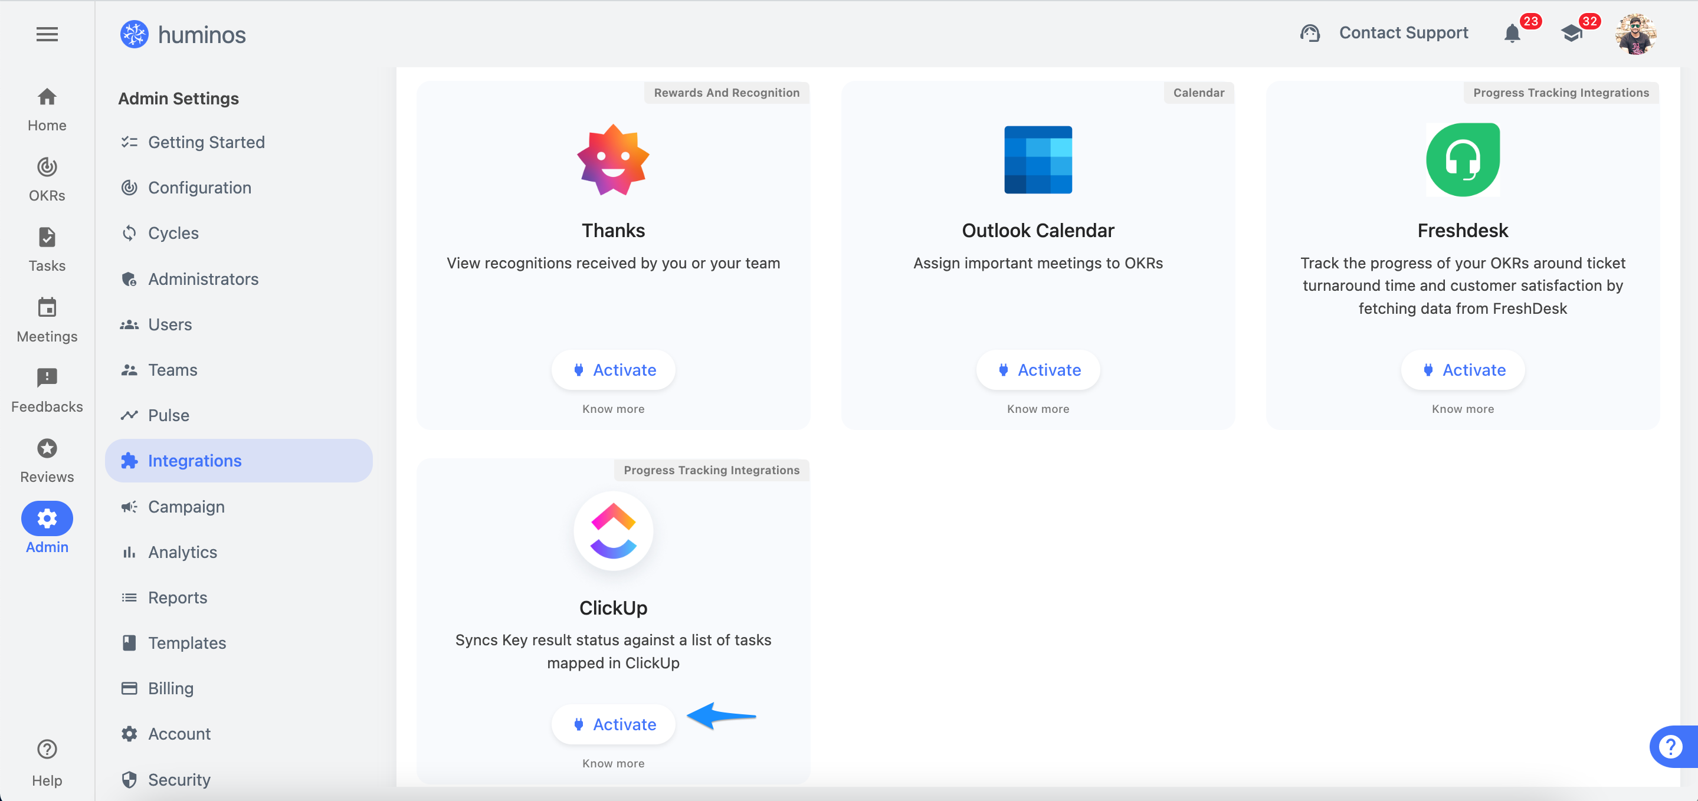Open Billing settings

pos(238,689)
